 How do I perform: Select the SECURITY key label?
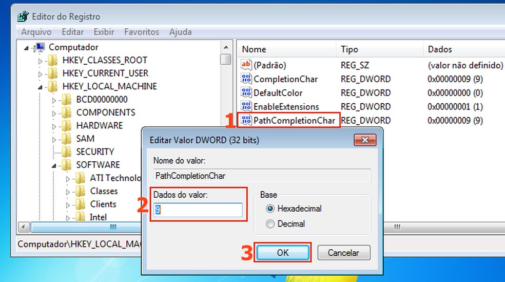(95, 152)
